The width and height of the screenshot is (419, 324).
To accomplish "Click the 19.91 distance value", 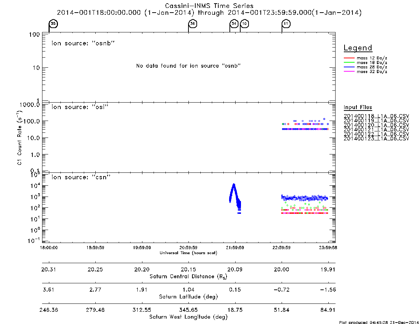I will (328, 269).
